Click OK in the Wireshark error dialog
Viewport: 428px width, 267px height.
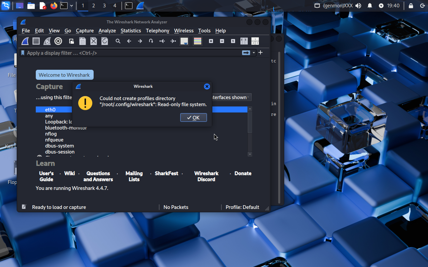click(194, 117)
